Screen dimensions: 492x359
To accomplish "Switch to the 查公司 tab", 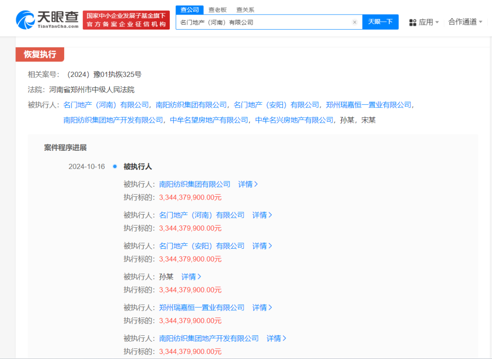I will click(190, 10).
